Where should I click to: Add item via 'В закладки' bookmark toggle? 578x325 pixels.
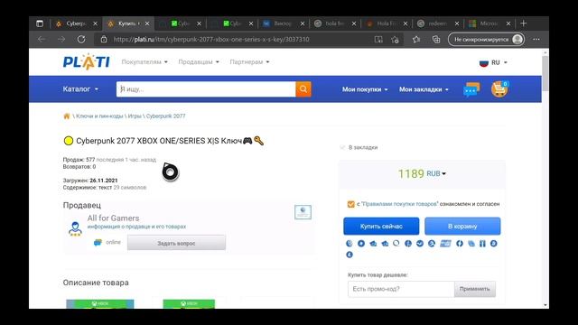tap(359, 147)
